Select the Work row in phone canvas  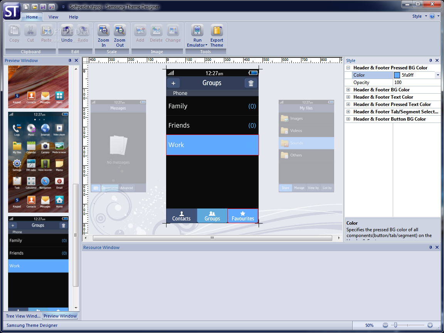click(212, 145)
